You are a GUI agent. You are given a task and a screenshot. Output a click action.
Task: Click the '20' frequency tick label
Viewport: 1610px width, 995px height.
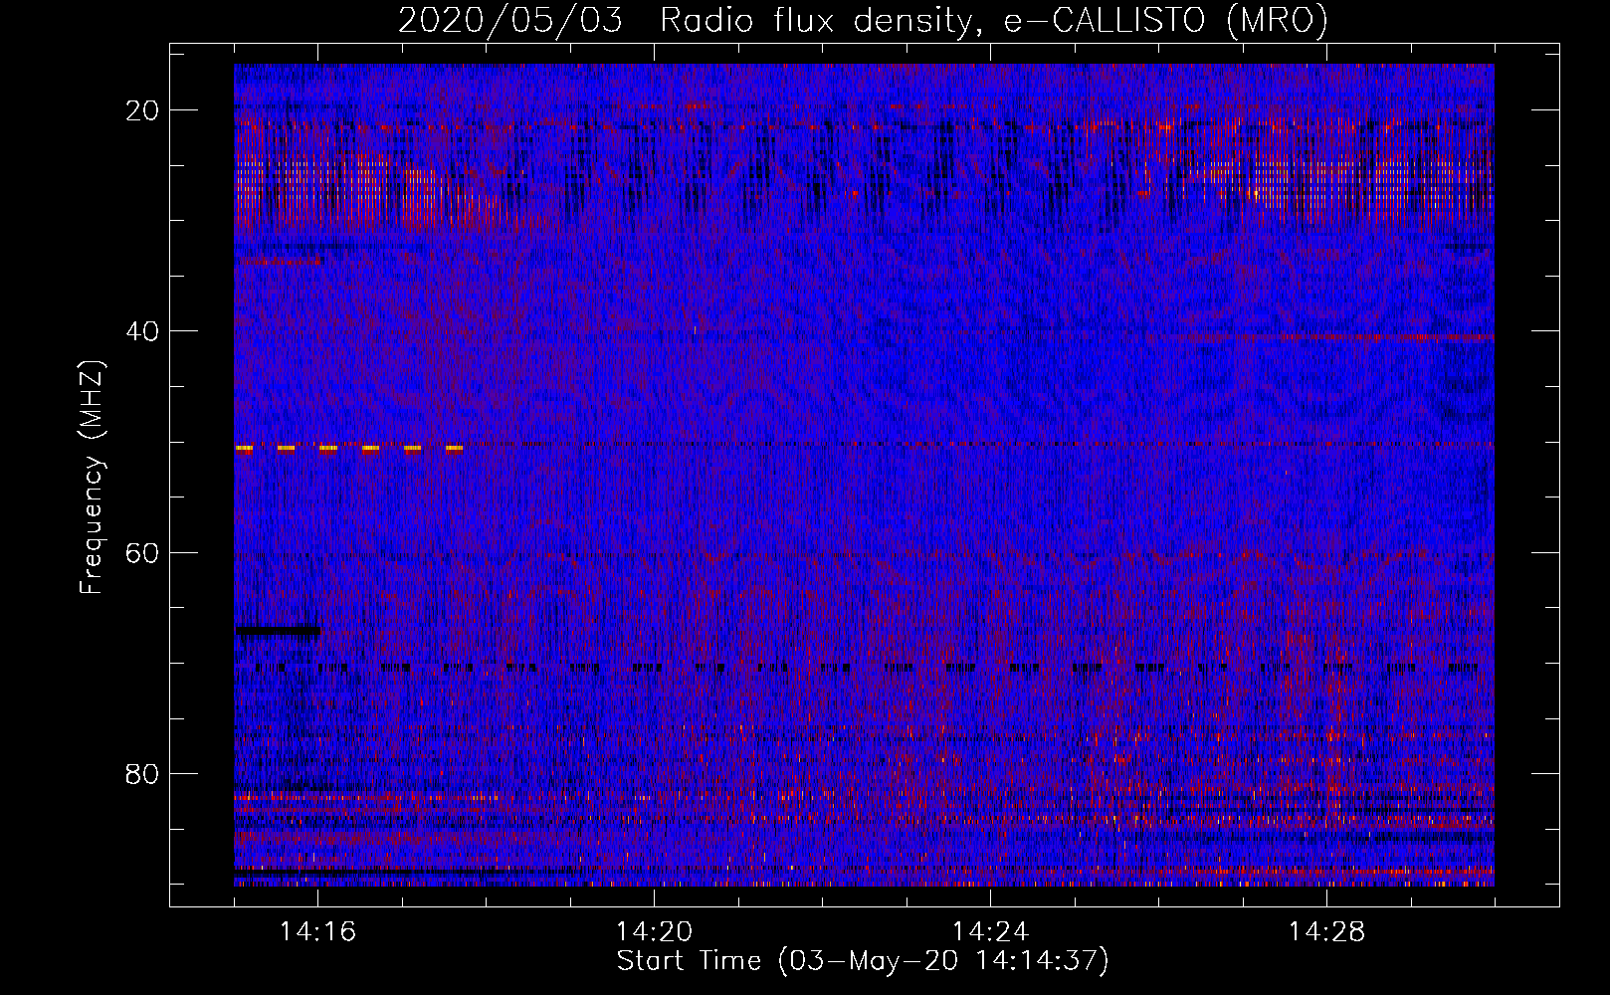pyautogui.click(x=142, y=110)
